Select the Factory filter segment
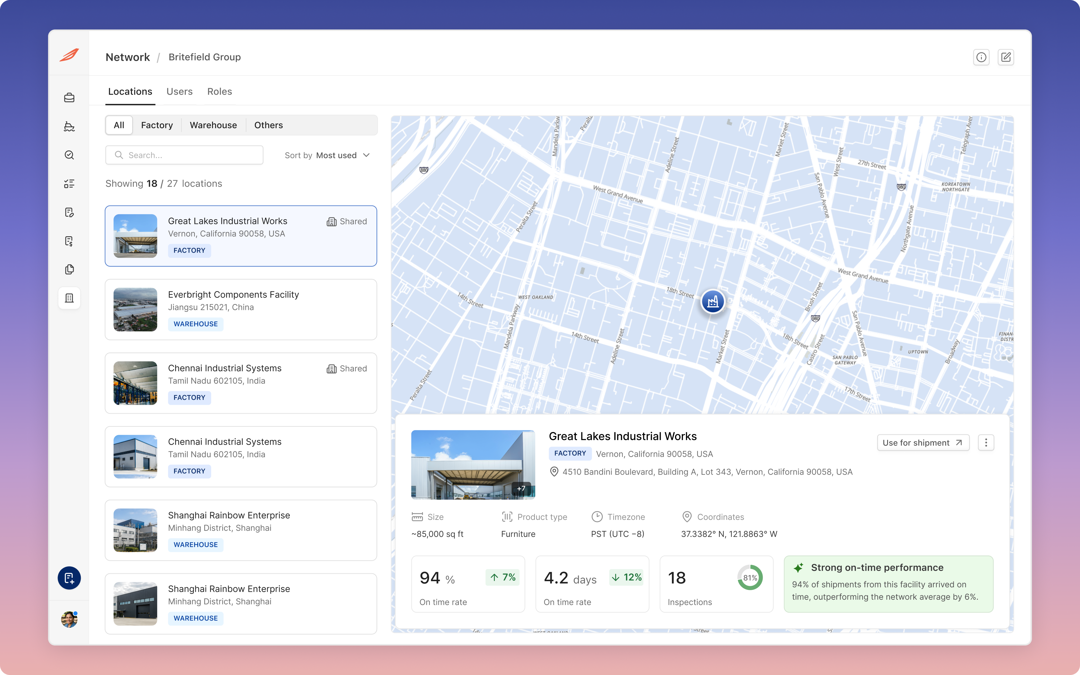The width and height of the screenshot is (1080, 675). pos(157,125)
